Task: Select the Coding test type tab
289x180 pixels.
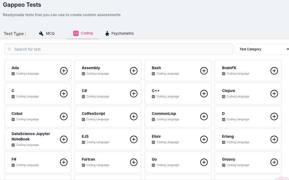Action: (83, 33)
